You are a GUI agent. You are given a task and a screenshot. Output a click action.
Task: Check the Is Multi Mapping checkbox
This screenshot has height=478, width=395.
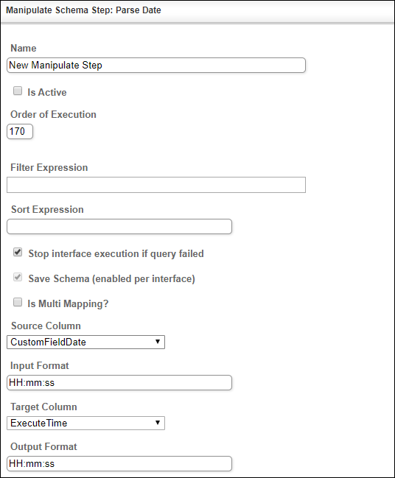coord(18,303)
